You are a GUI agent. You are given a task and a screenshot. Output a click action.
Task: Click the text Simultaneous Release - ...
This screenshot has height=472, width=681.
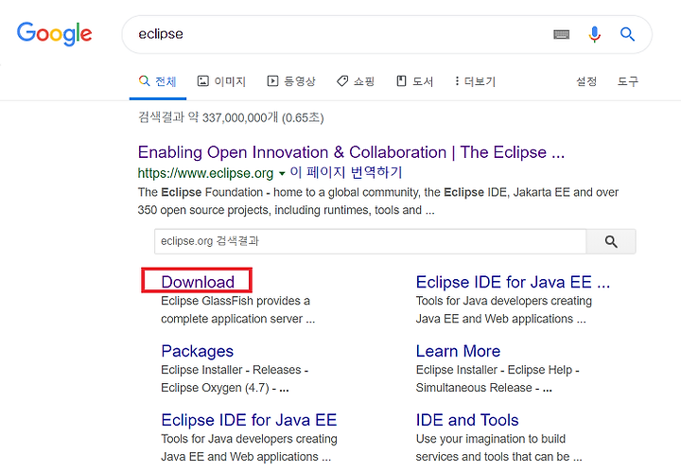pos(478,387)
